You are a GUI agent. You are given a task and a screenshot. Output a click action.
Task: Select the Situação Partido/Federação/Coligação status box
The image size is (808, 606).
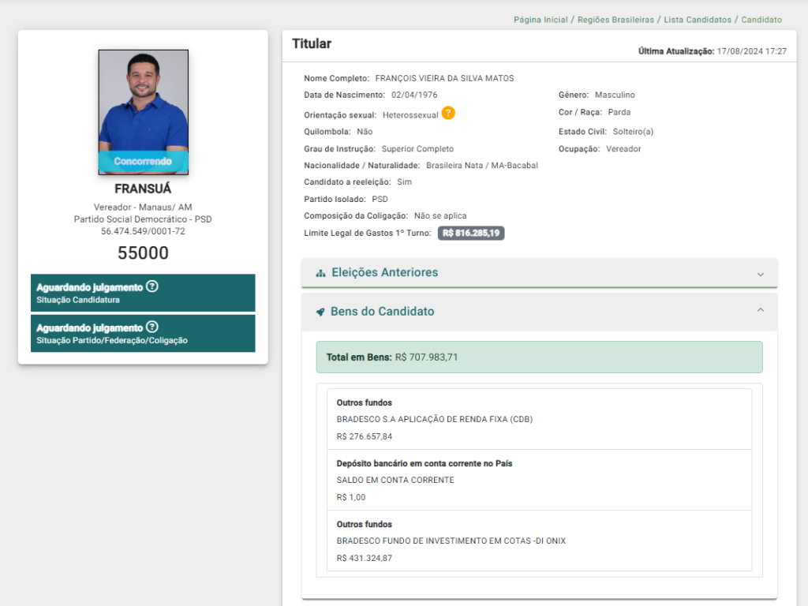(x=143, y=333)
